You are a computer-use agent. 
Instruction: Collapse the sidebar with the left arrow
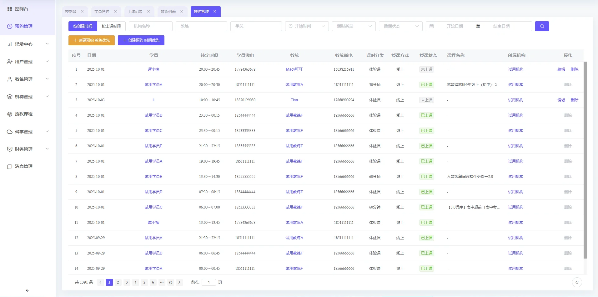[x=28, y=290]
